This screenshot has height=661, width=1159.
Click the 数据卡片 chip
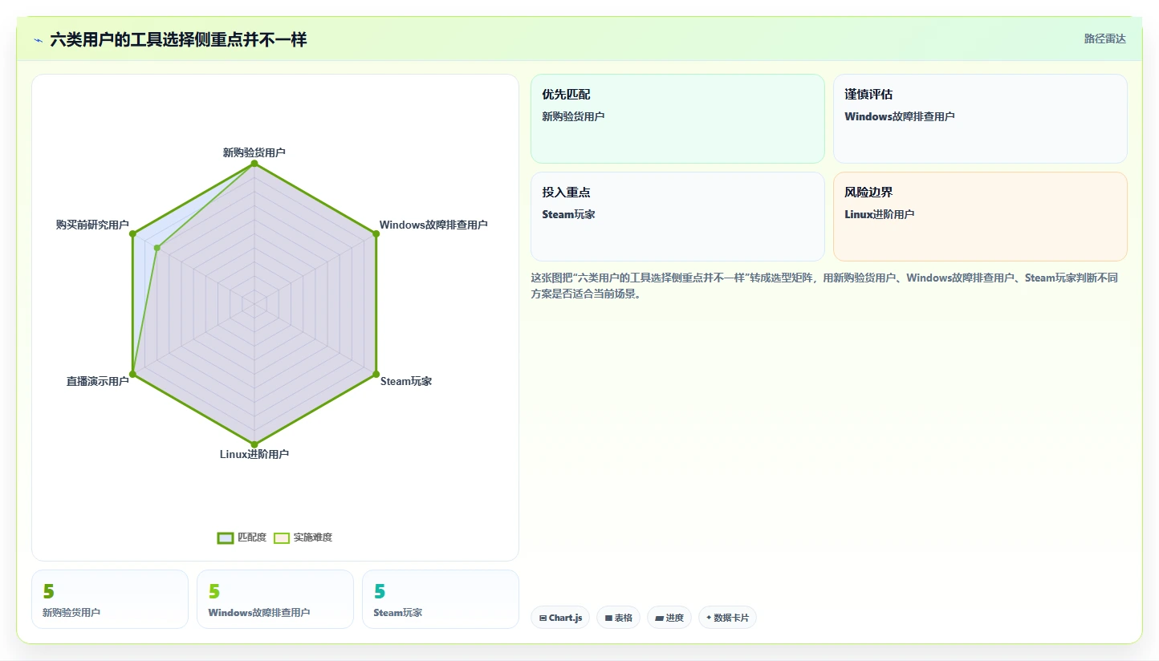(x=727, y=618)
